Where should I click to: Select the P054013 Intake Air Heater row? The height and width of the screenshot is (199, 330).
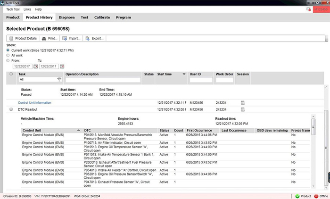pos(165,170)
